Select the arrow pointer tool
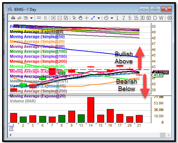178x143 pixels. click(x=74, y=18)
